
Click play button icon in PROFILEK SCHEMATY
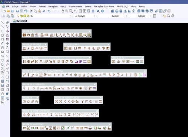(x=81, y=88)
